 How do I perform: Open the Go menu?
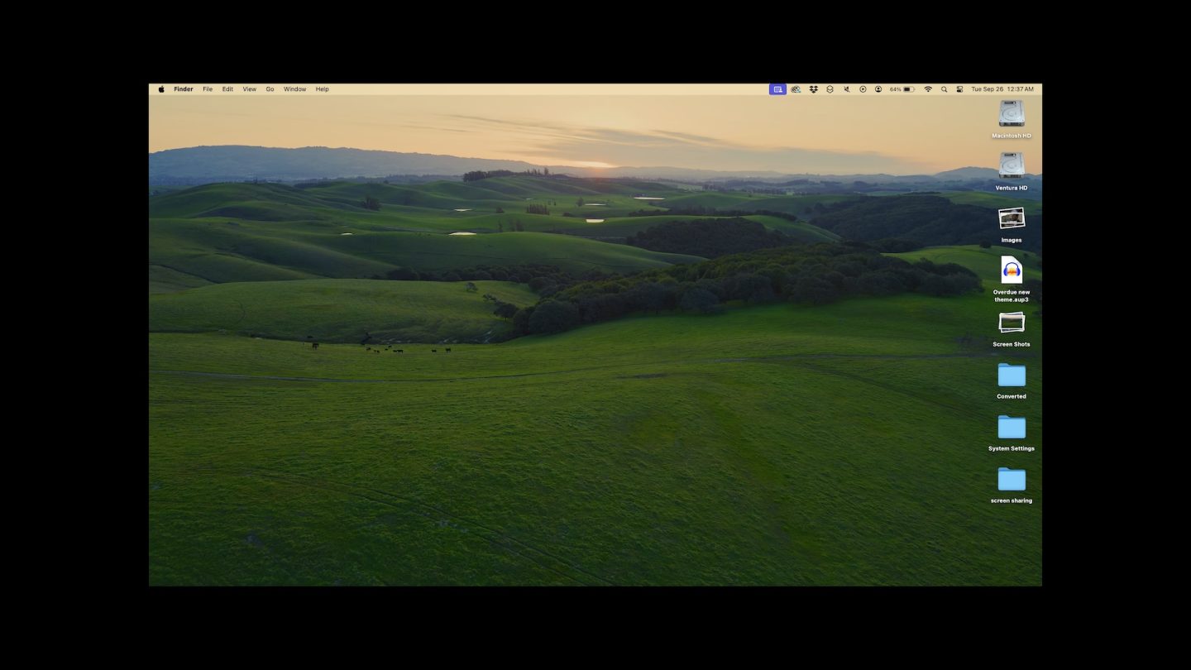pos(270,89)
